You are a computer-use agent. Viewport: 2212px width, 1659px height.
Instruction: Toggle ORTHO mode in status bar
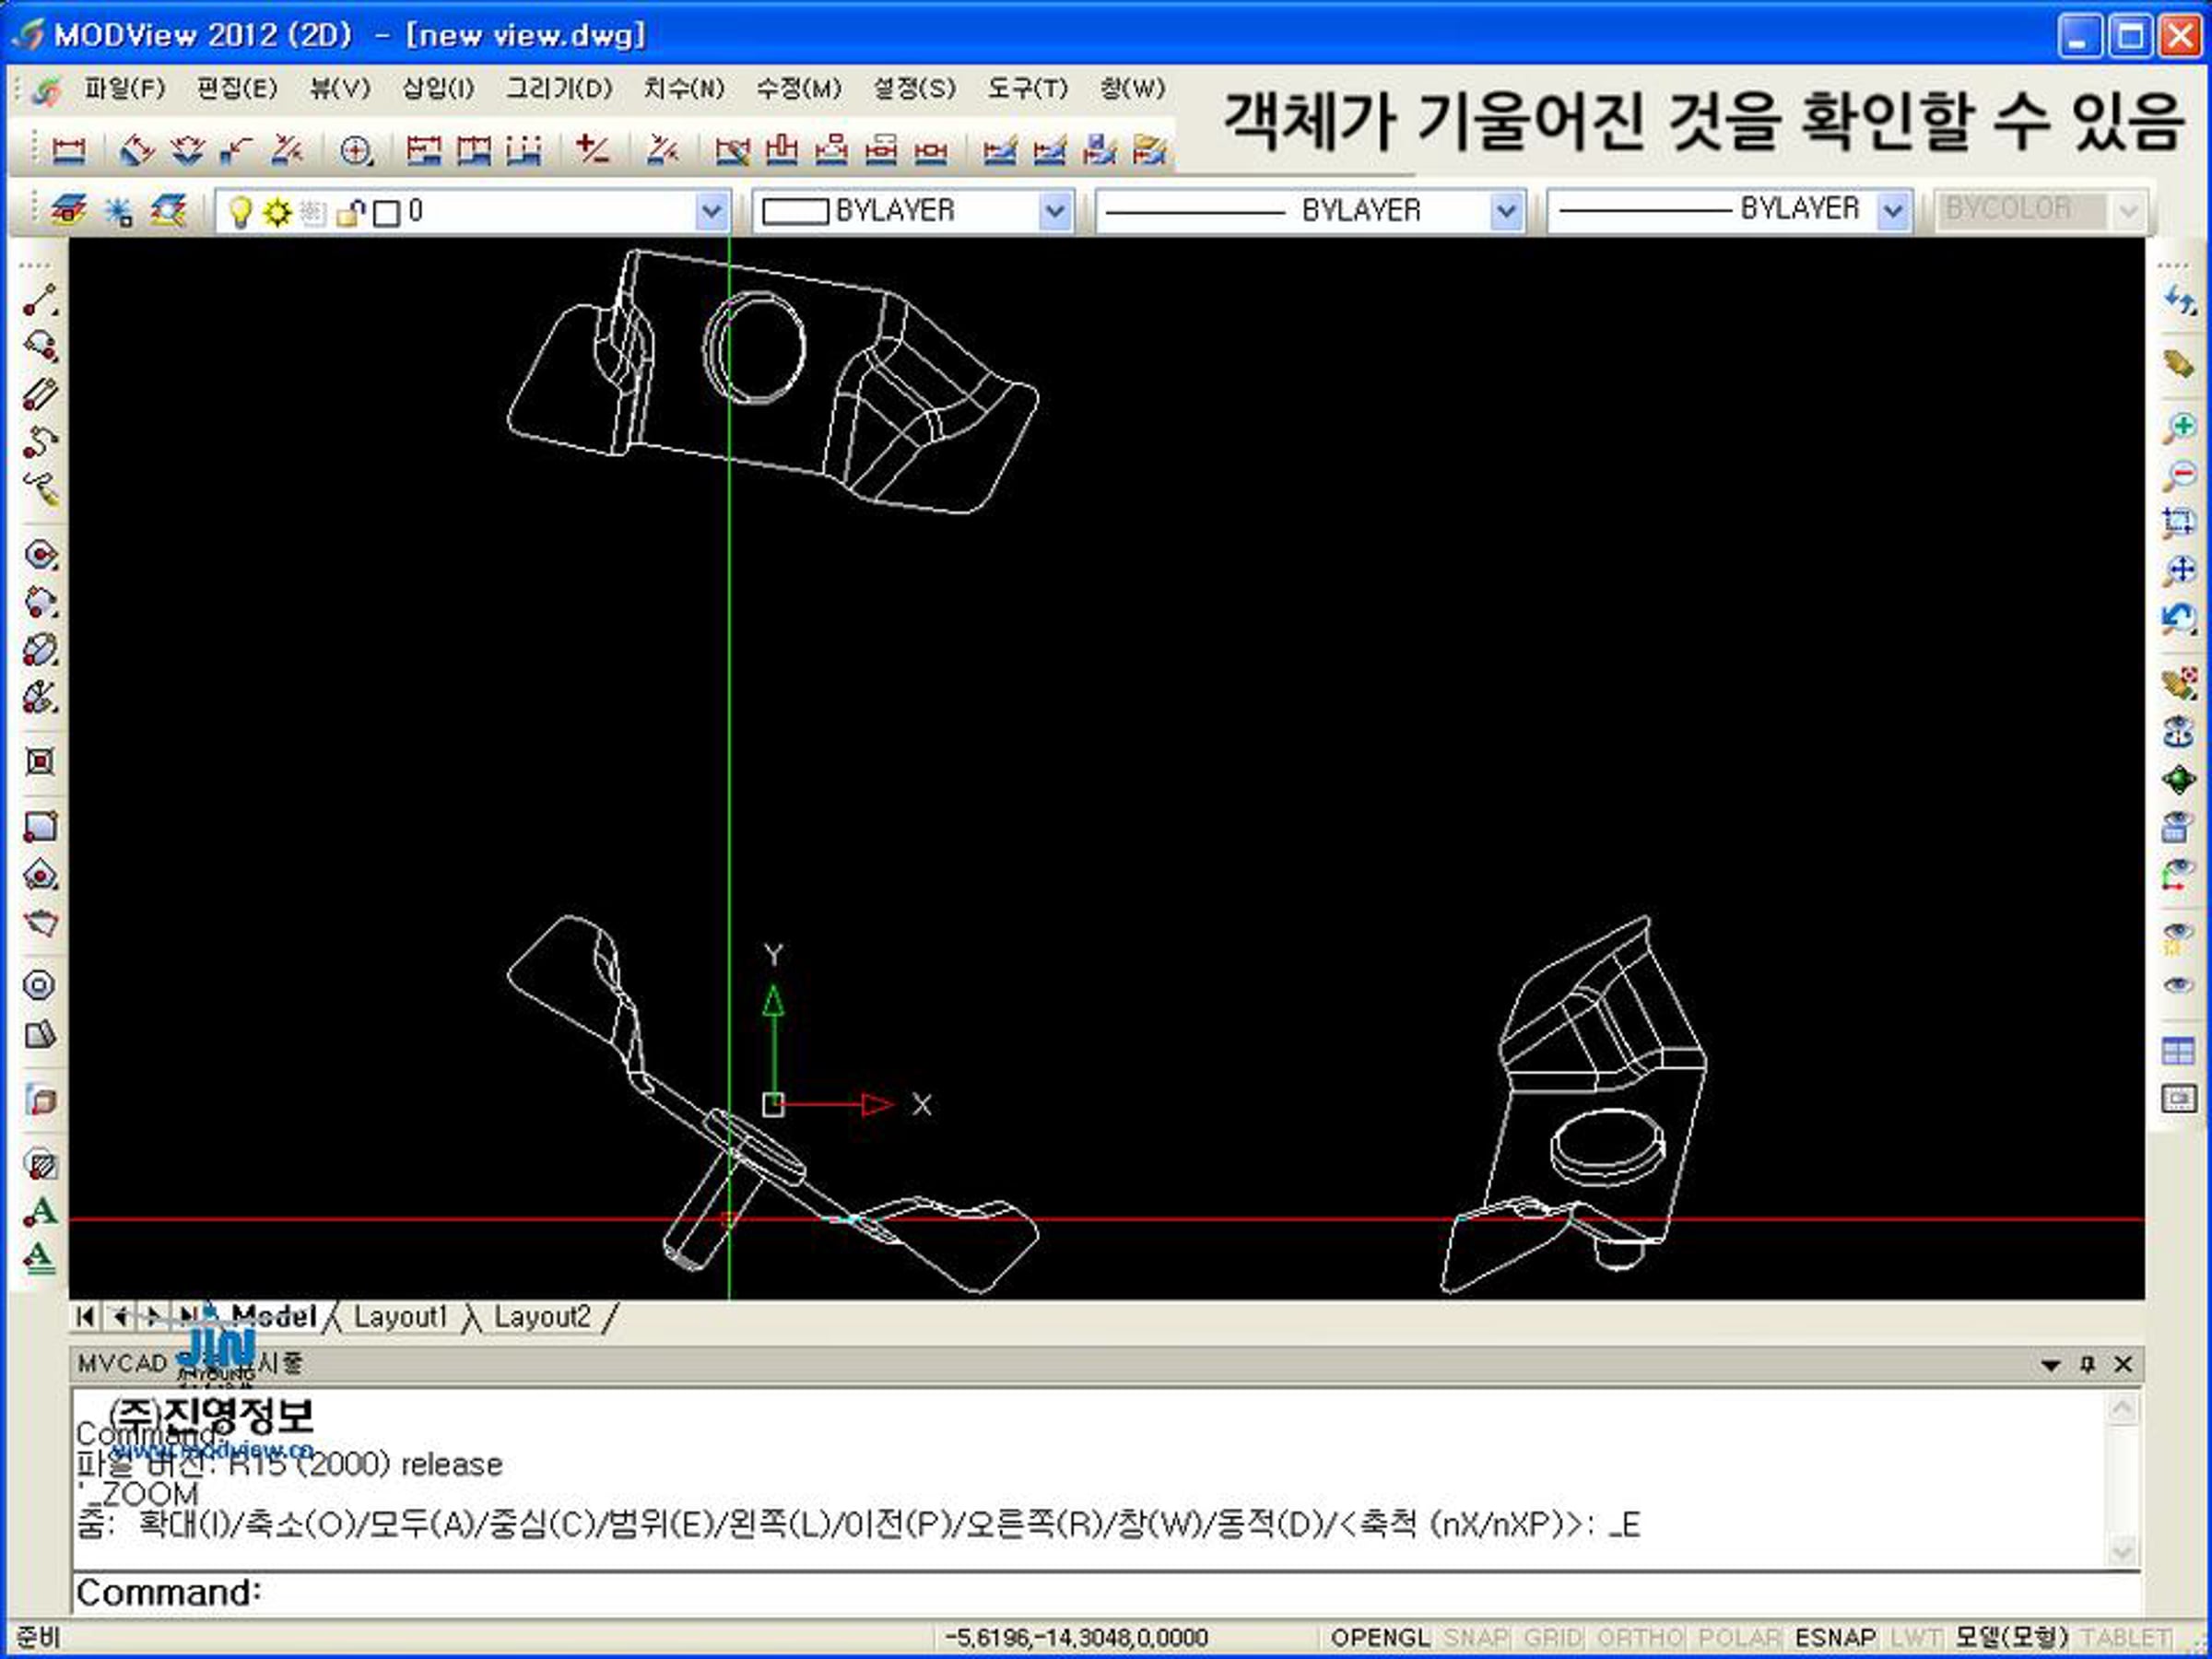[x=1640, y=1637]
